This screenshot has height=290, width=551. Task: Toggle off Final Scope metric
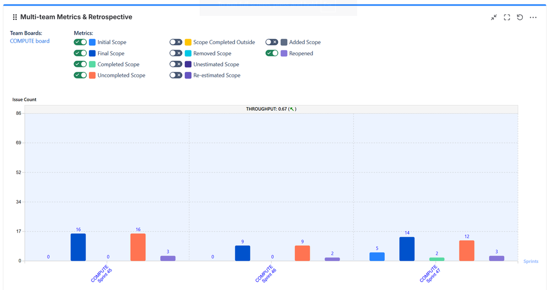tap(80, 53)
